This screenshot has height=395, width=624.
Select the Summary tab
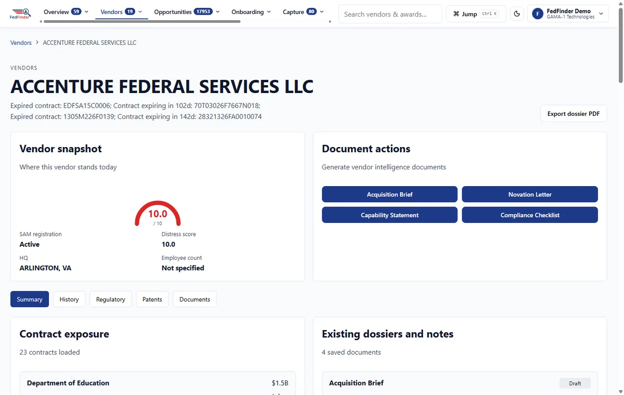click(x=30, y=299)
